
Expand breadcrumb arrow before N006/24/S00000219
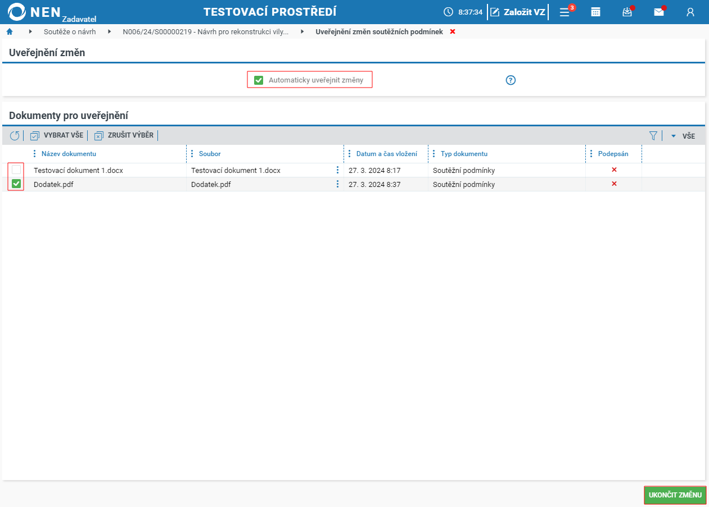(x=109, y=31)
